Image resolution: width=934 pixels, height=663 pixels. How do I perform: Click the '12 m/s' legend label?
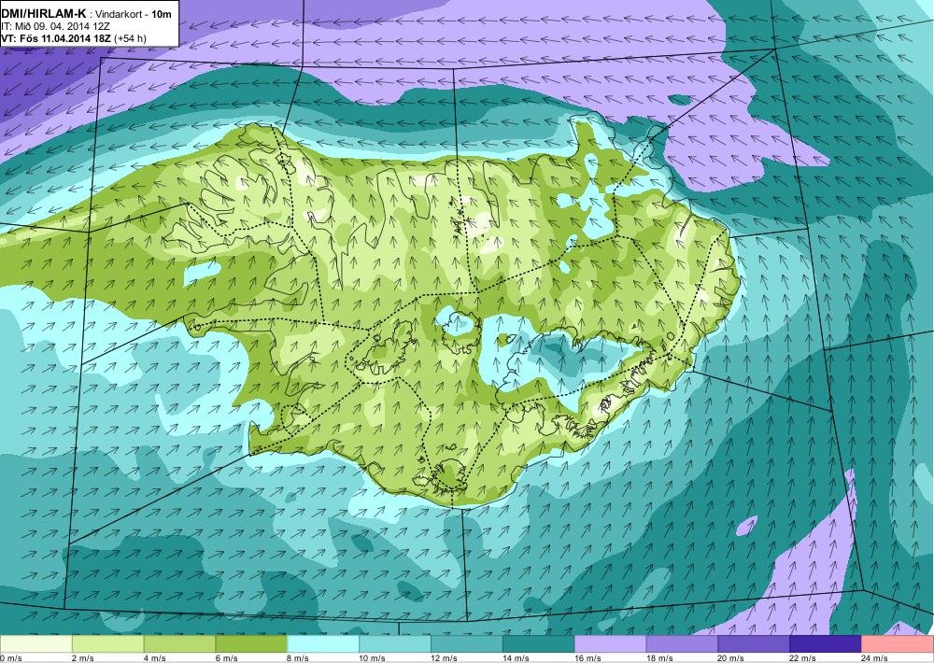pos(444,658)
